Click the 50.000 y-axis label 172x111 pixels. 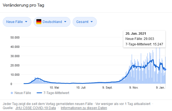point(14,37)
